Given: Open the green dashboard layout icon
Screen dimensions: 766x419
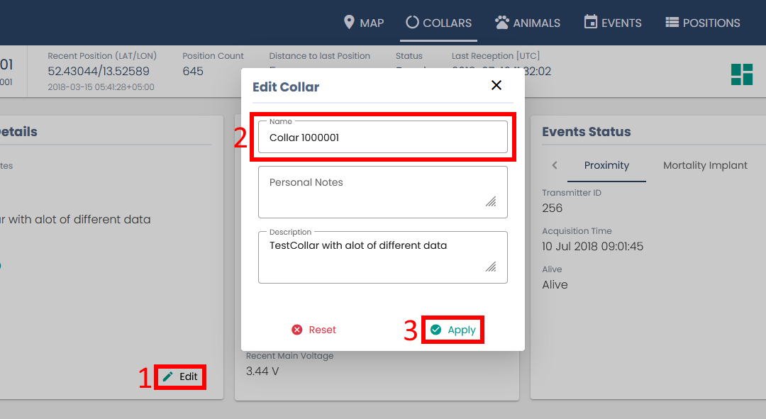Looking at the screenshot, I should click(742, 74).
